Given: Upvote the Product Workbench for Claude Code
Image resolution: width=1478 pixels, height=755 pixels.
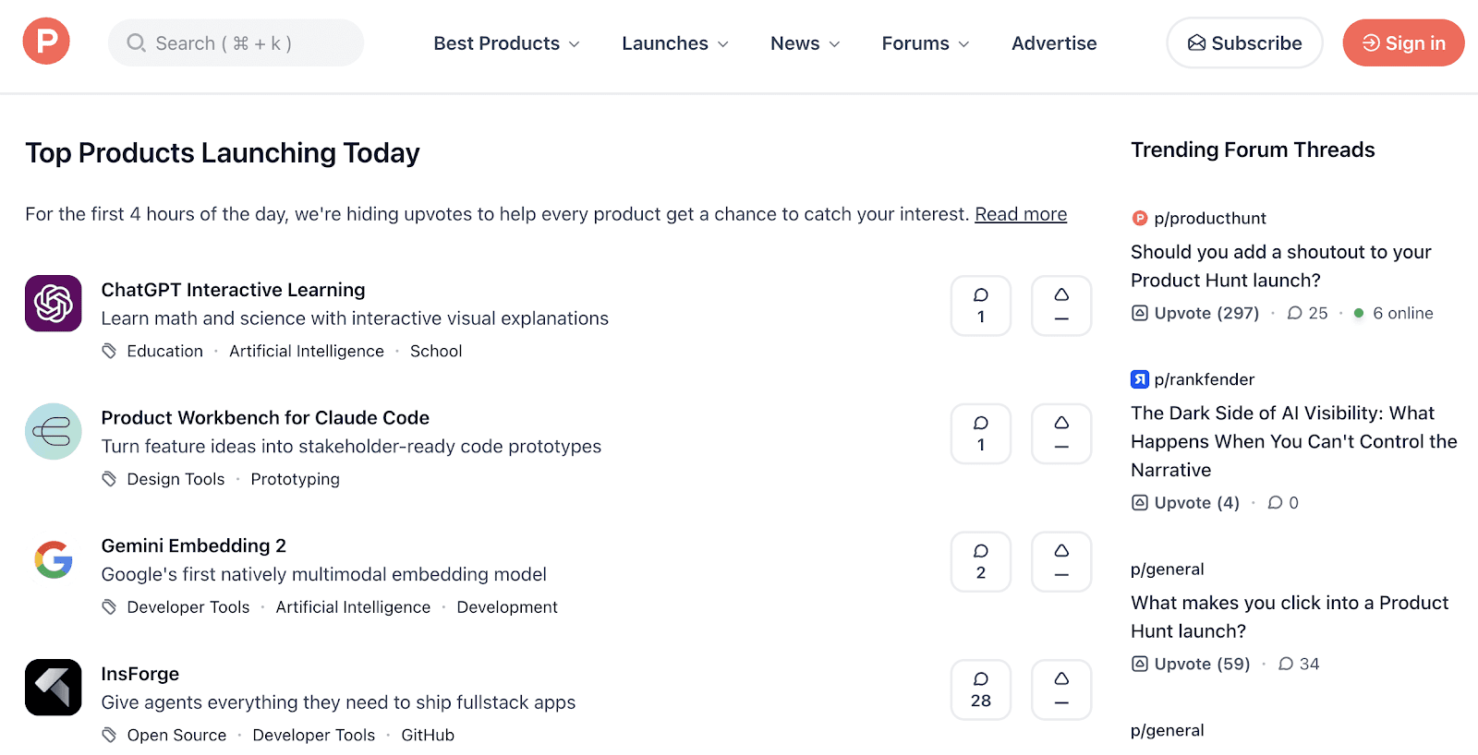Looking at the screenshot, I should [x=1060, y=434].
